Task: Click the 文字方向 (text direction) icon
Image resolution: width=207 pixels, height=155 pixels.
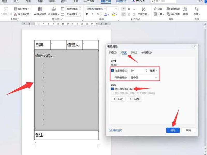Action: tap(143, 9)
